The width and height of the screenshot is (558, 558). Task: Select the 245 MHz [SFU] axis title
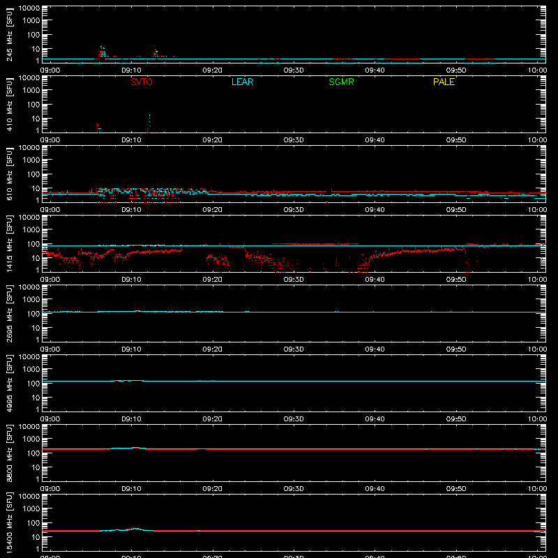click(x=9, y=35)
